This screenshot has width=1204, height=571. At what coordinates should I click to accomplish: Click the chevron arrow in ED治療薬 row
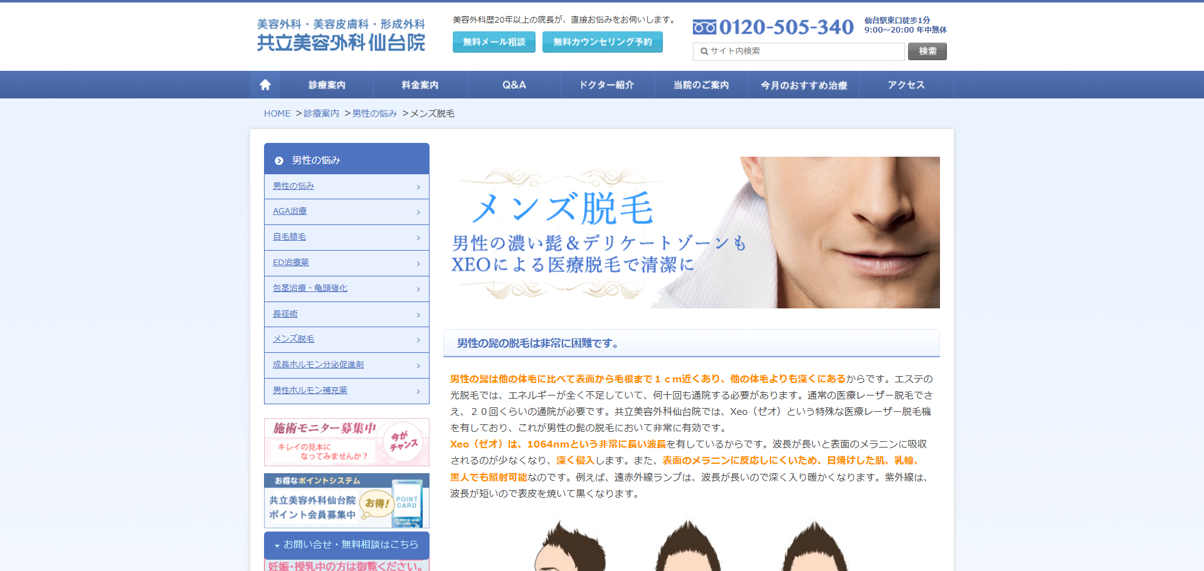click(x=418, y=264)
